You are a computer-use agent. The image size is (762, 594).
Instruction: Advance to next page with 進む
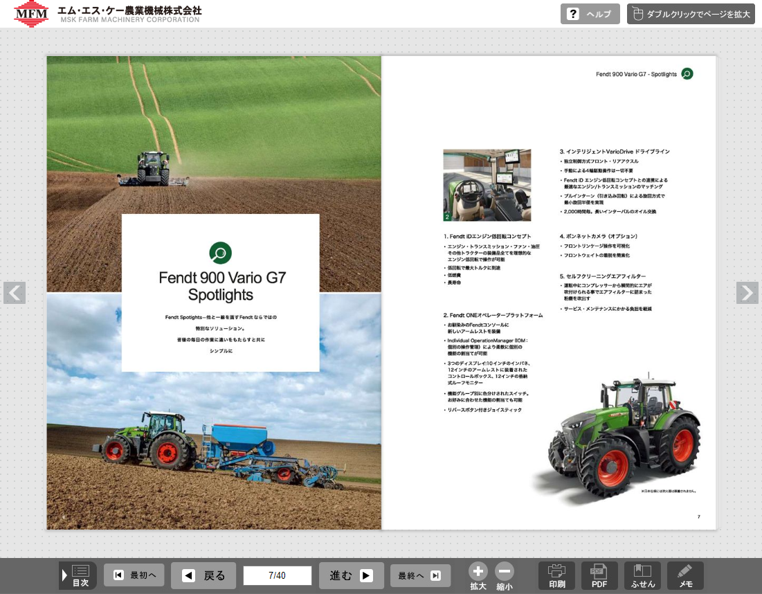click(x=351, y=575)
